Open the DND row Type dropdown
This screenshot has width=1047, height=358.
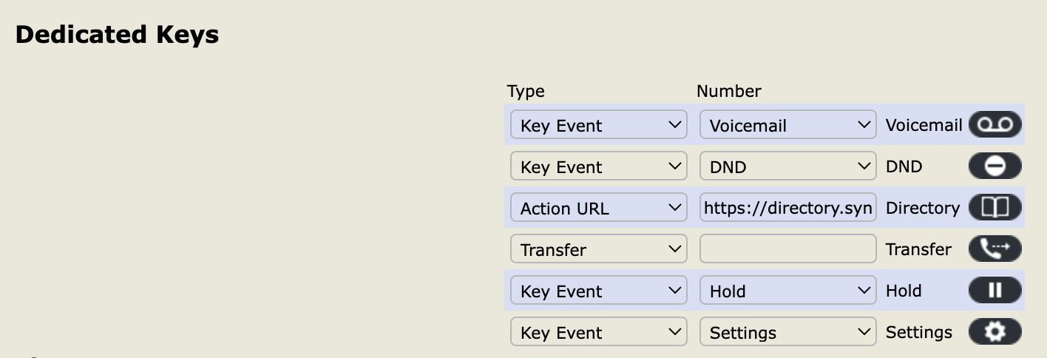pyautogui.click(x=598, y=167)
